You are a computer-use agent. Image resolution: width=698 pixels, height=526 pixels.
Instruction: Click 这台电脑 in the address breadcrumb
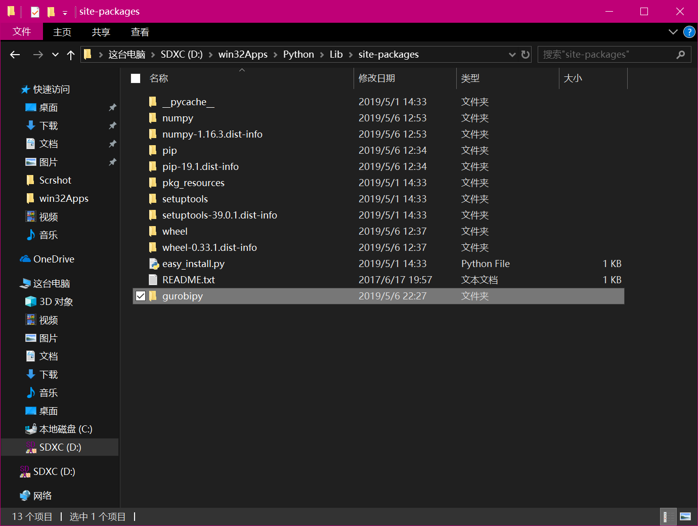click(x=127, y=55)
